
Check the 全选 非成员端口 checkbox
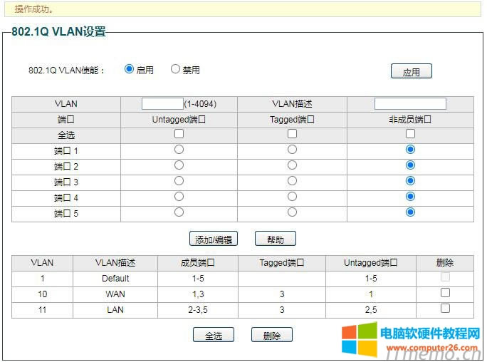click(410, 134)
